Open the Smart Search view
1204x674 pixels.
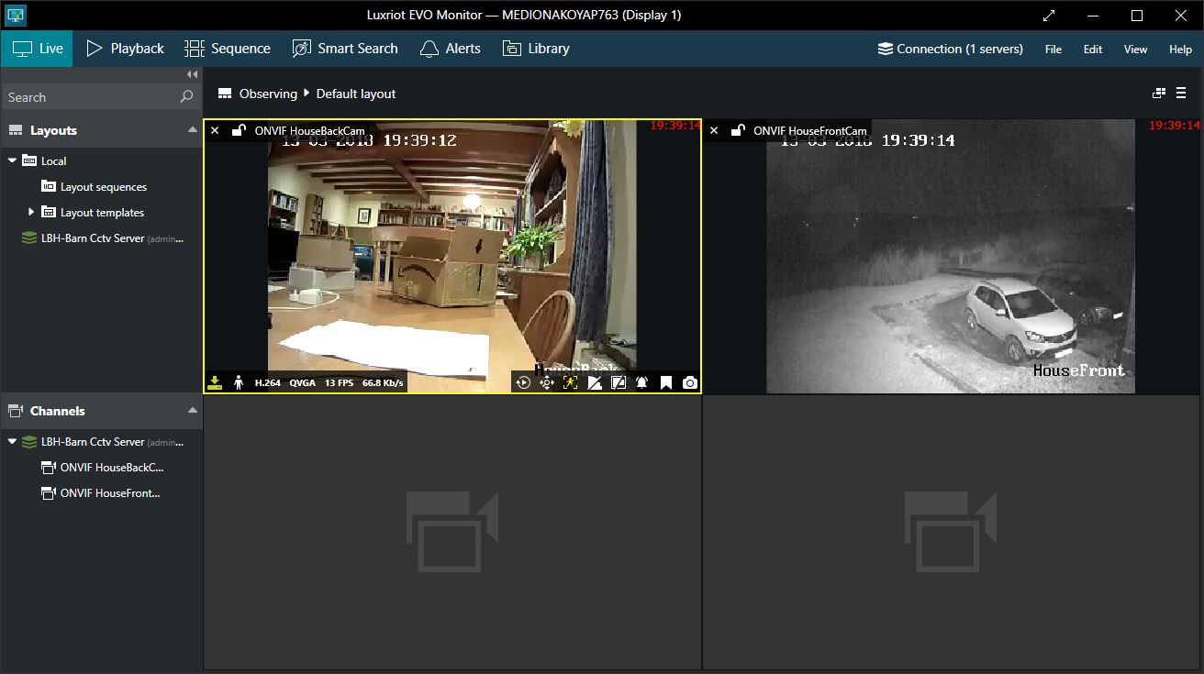click(345, 49)
